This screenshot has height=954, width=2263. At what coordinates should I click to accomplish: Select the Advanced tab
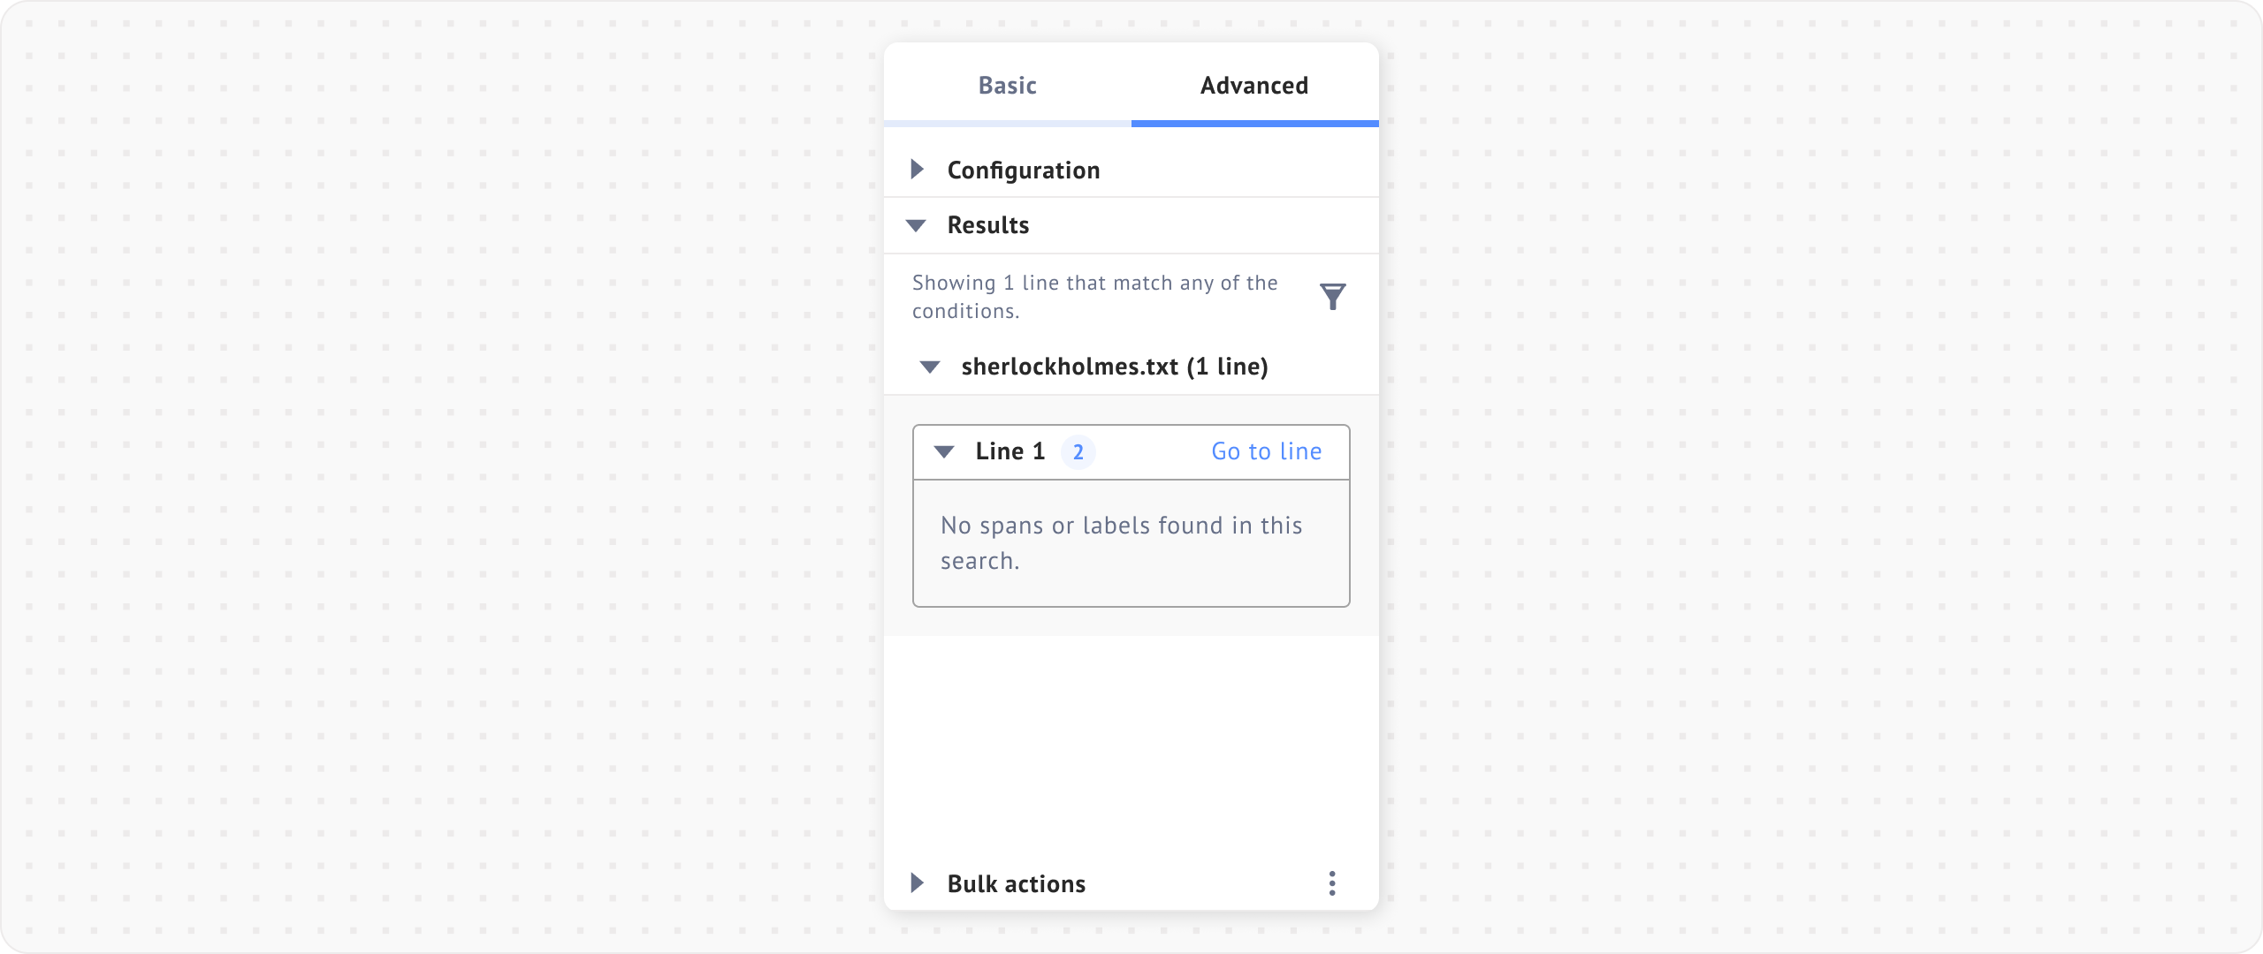[x=1253, y=86]
